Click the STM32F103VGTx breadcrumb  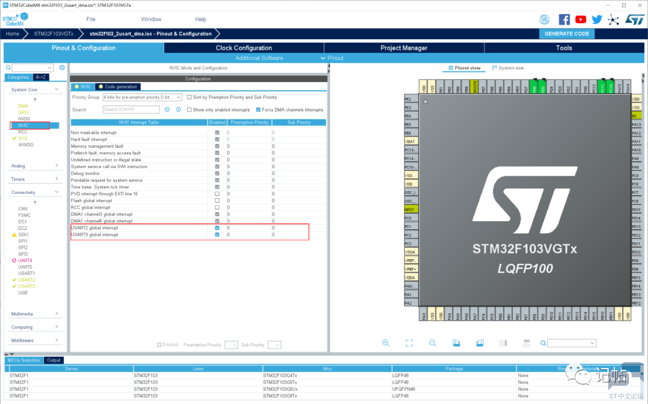pos(54,34)
